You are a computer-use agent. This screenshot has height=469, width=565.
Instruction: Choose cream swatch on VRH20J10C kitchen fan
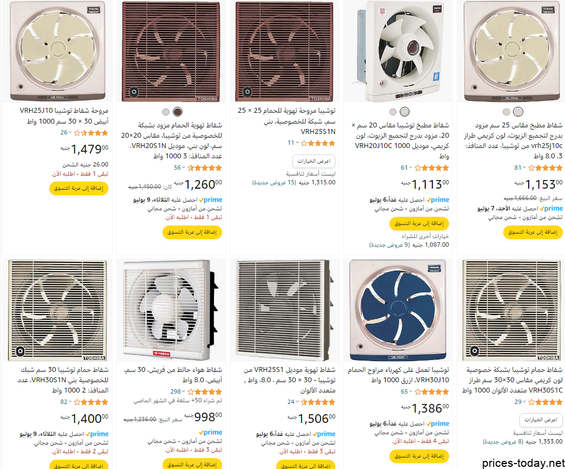[x=405, y=112]
